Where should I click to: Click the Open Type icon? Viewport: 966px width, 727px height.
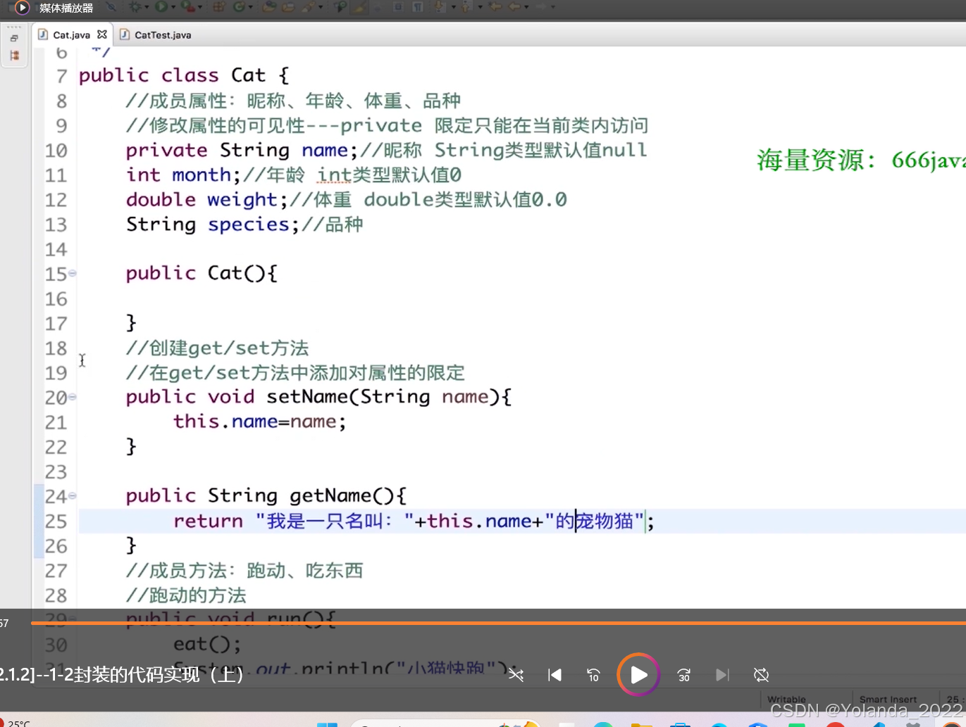tap(269, 7)
